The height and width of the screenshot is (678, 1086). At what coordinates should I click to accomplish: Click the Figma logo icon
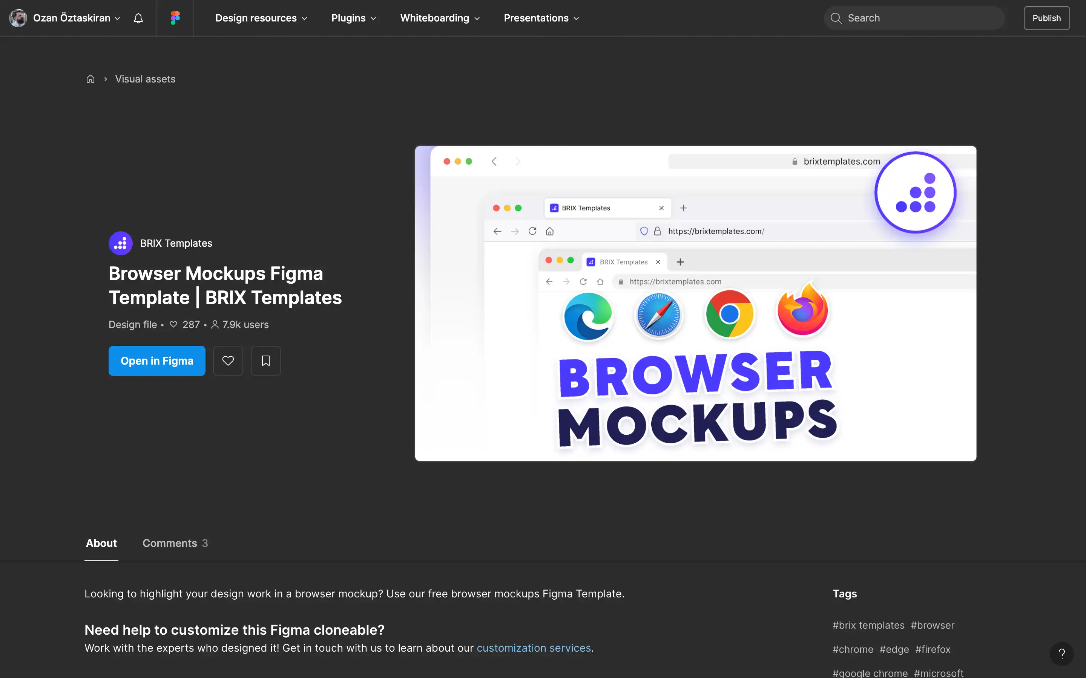tap(175, 18)
